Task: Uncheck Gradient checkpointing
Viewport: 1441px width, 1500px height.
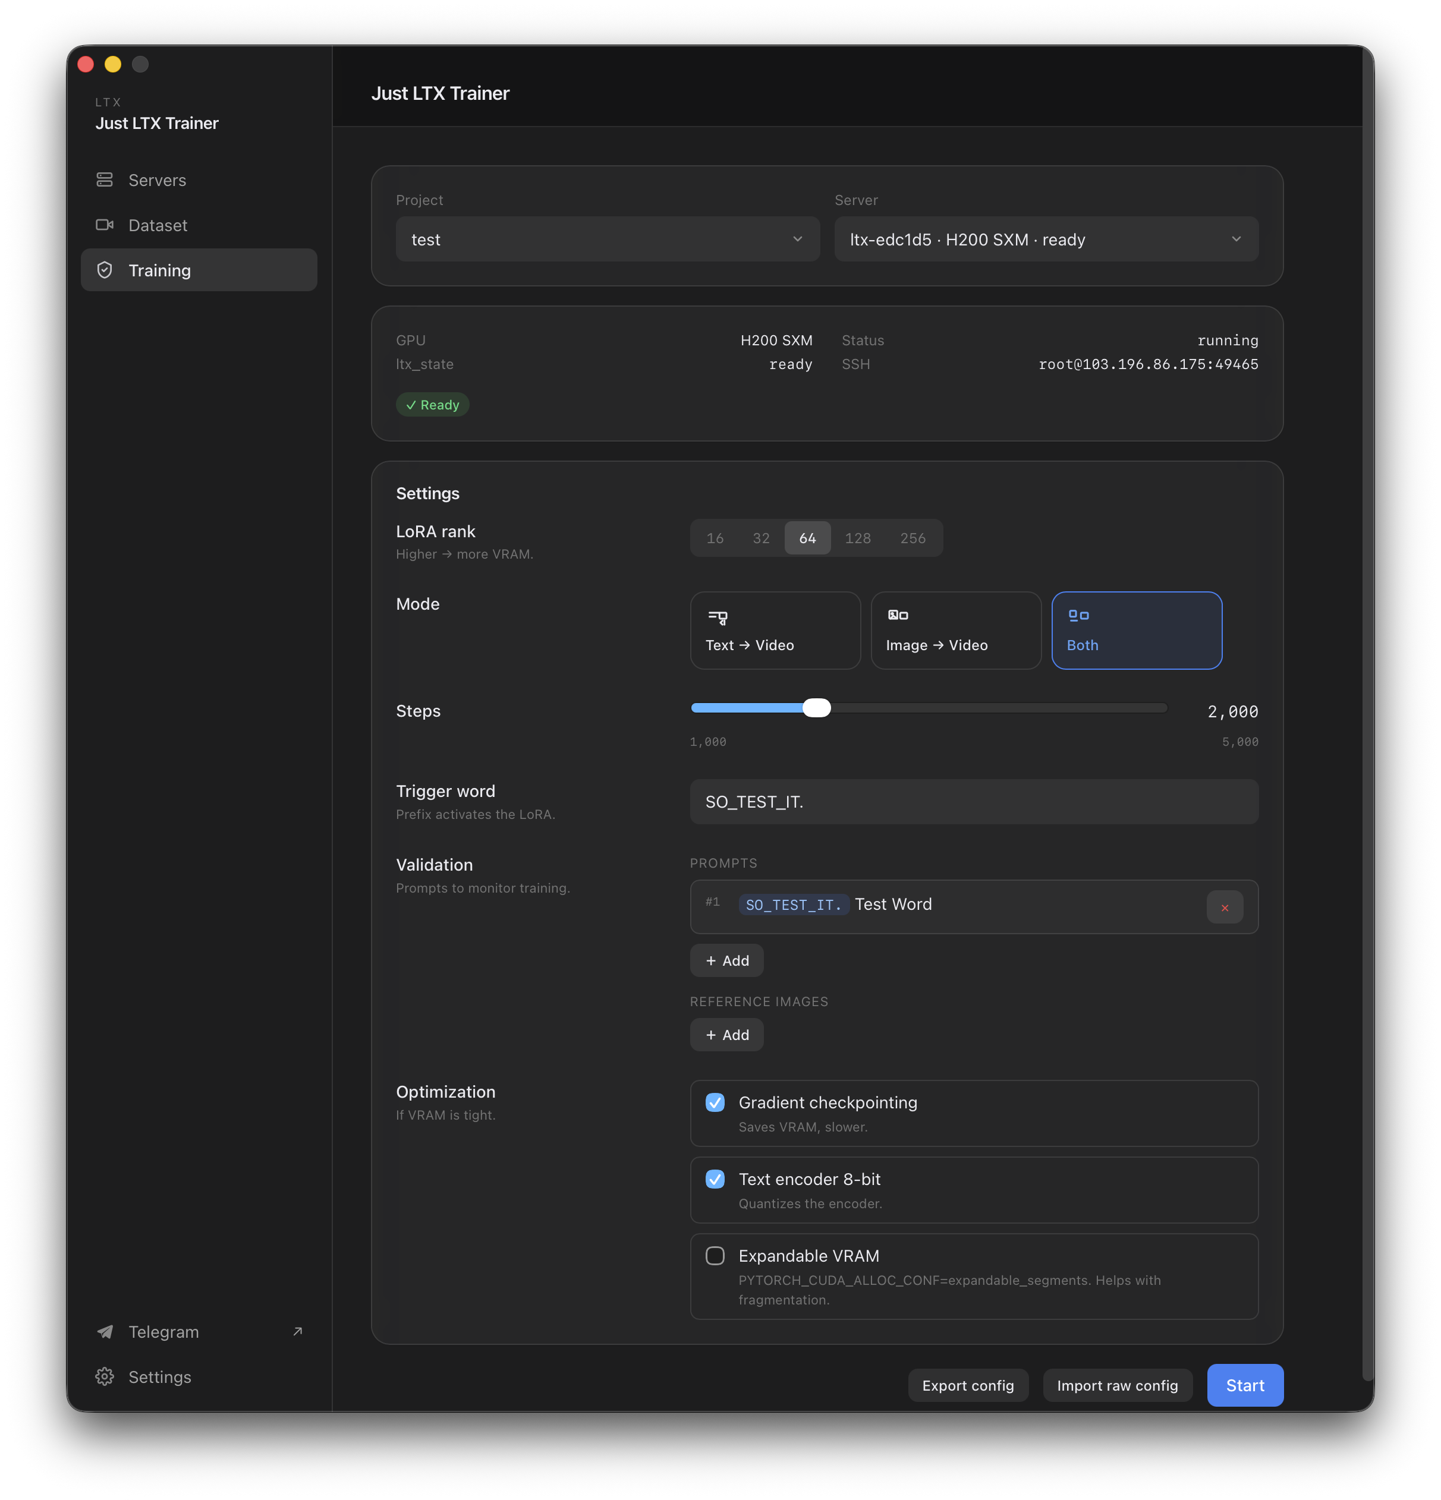Action: pyautogui.click(x=715, y=1103)
